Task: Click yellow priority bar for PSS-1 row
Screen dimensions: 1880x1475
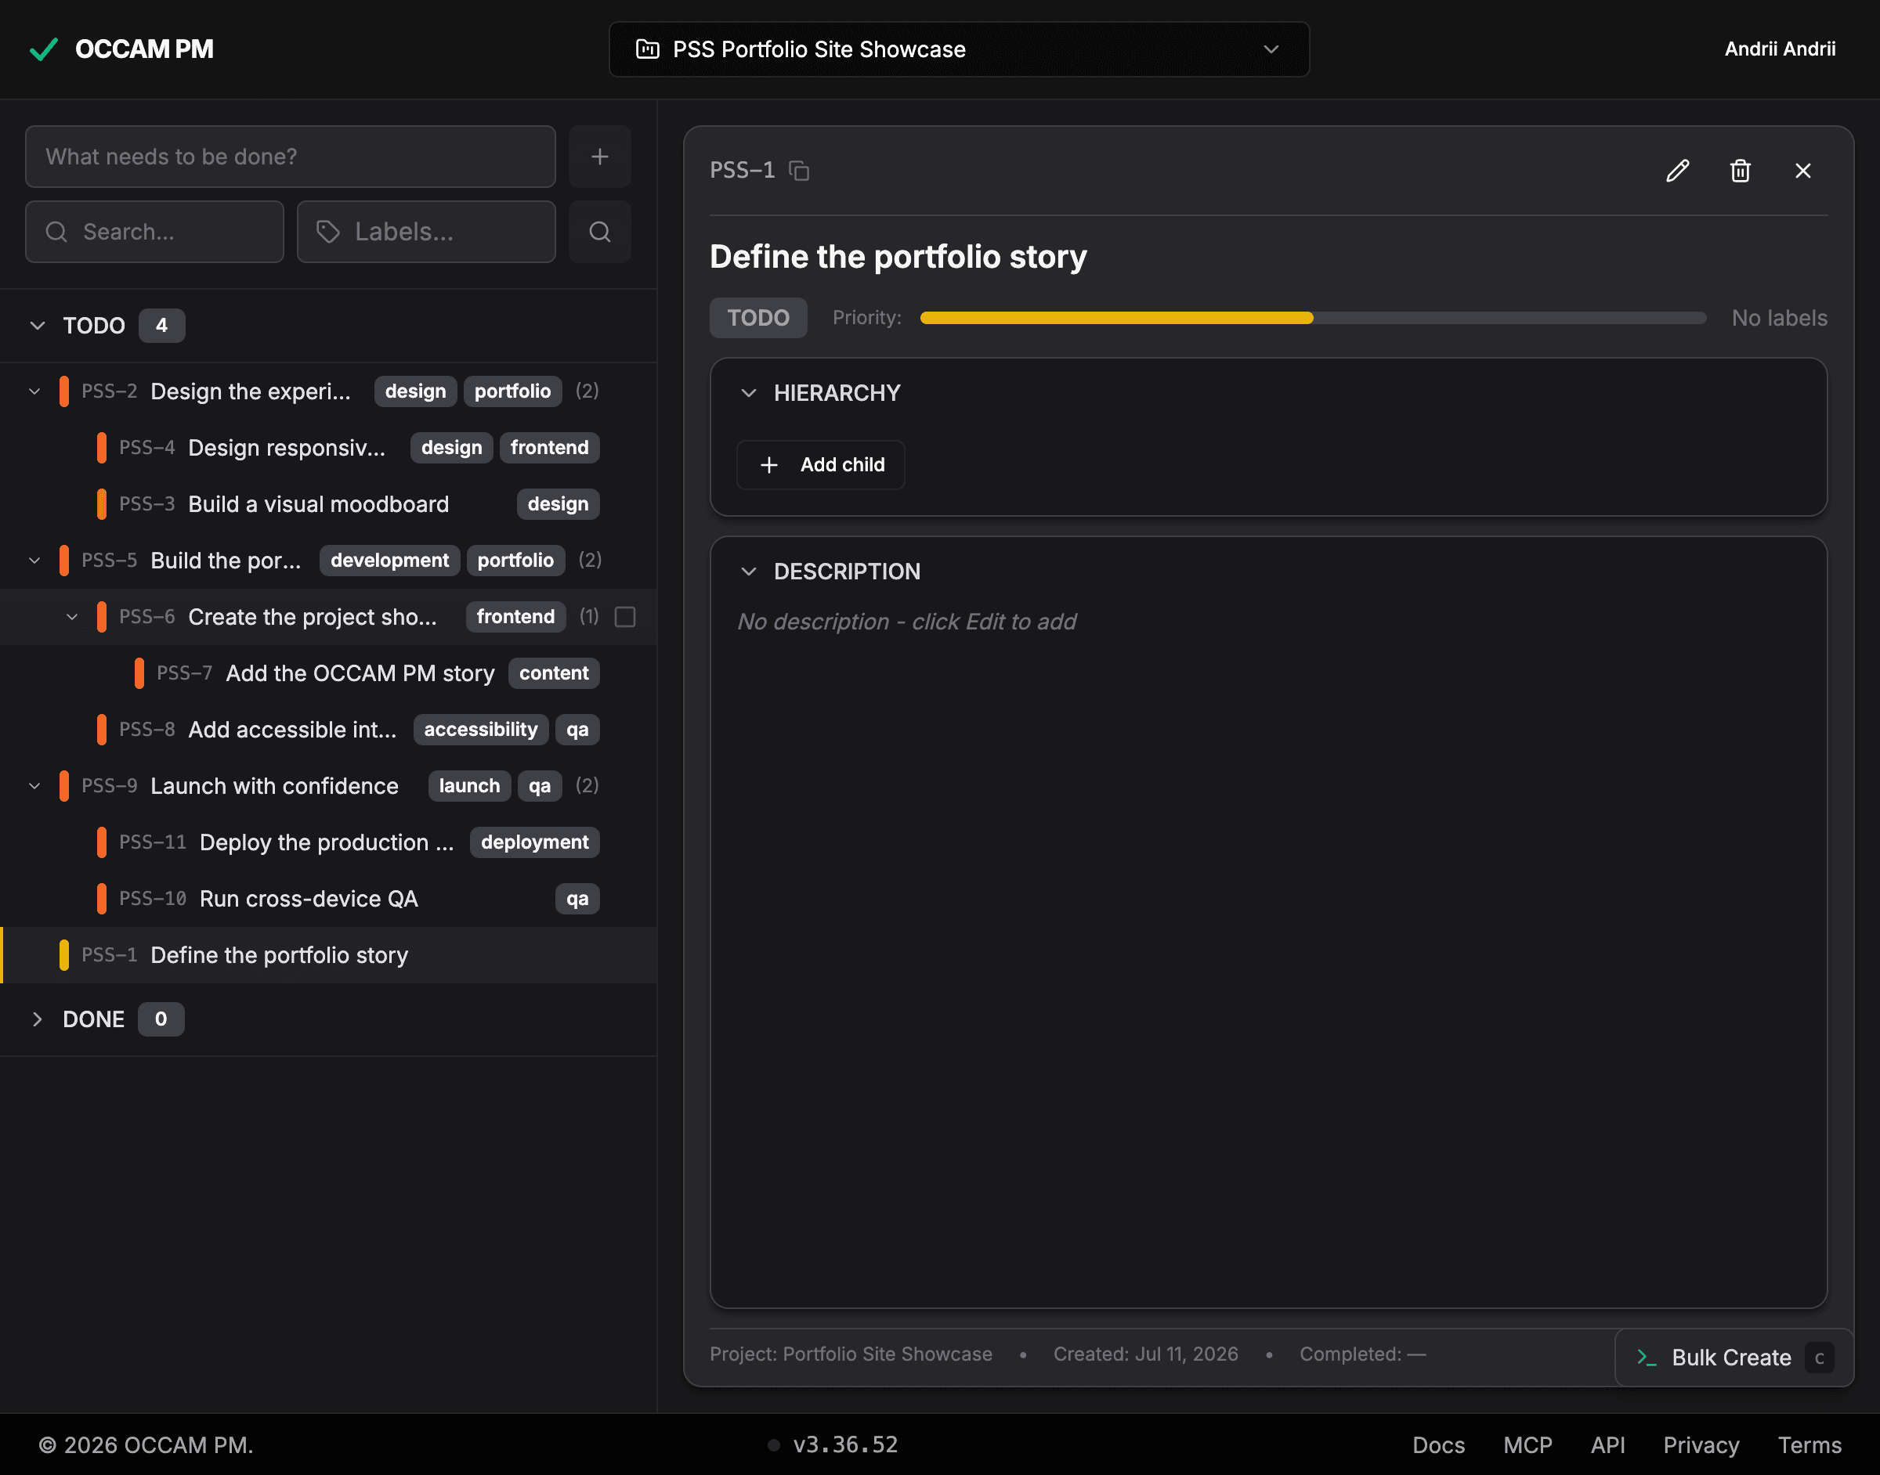Action: [x=64, y=955]
